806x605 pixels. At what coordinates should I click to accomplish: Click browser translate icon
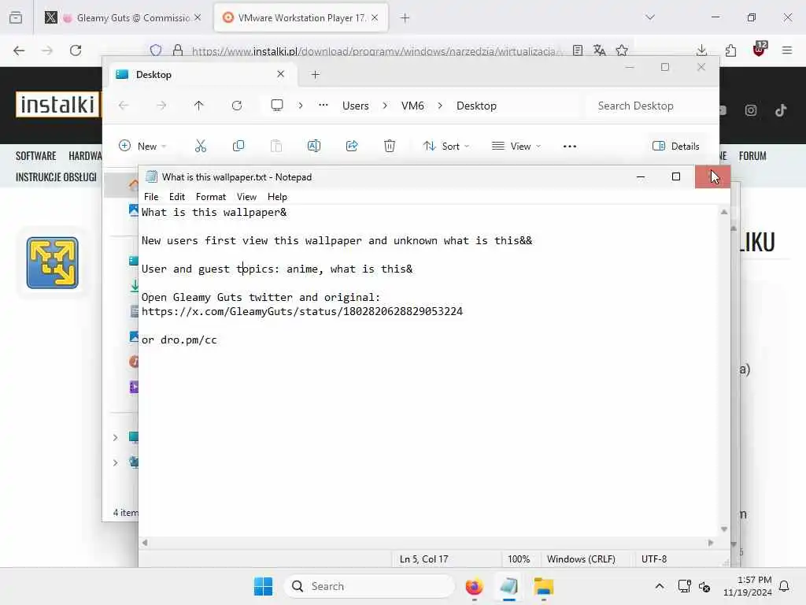[599, 50]
